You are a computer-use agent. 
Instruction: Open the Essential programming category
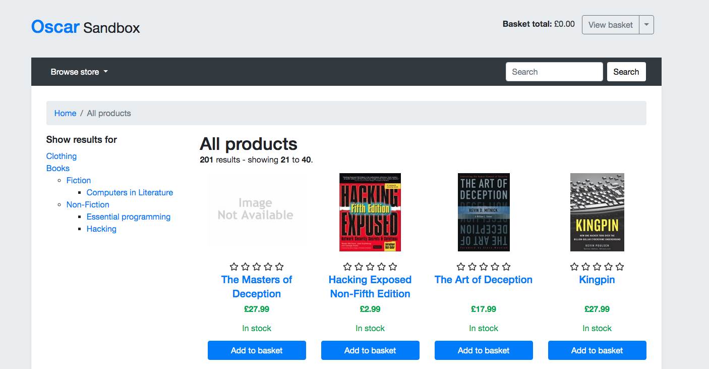coord(129,217)
